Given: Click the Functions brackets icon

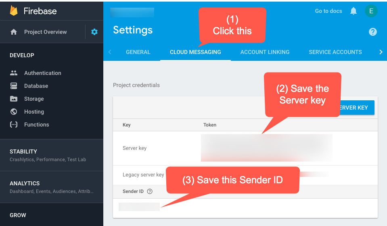Looking at the screenshot, I should click(14, 124).
